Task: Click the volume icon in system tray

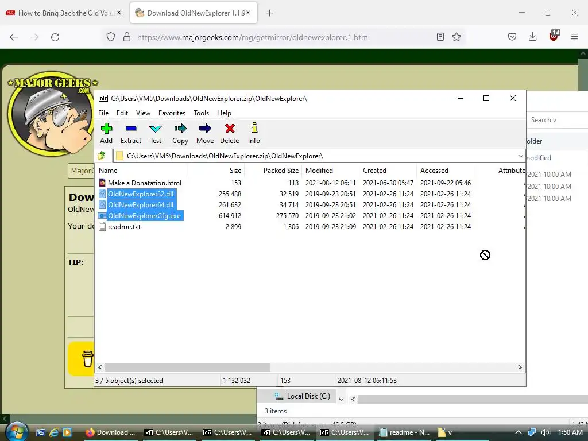Action: [546, 432]
